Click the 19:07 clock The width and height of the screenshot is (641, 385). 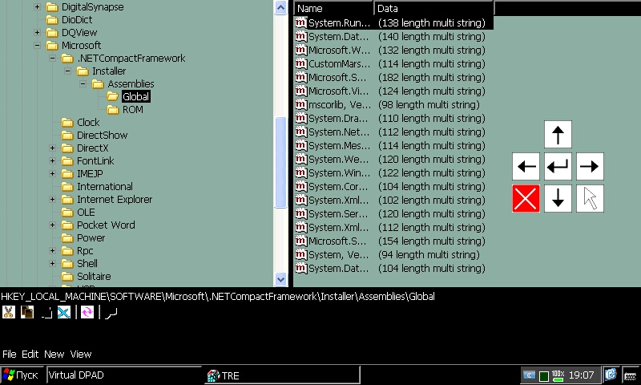pyautogui.click(x=582, y=375)
